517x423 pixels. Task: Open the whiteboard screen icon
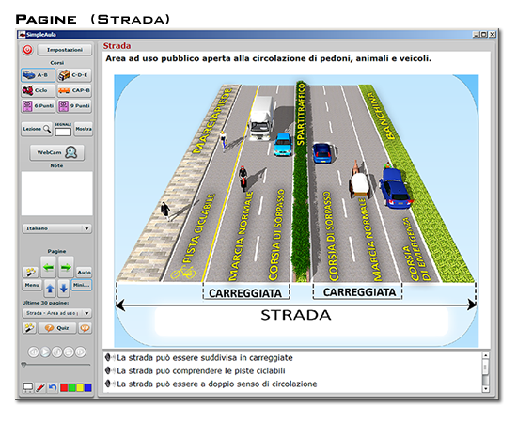coord(28,387)
